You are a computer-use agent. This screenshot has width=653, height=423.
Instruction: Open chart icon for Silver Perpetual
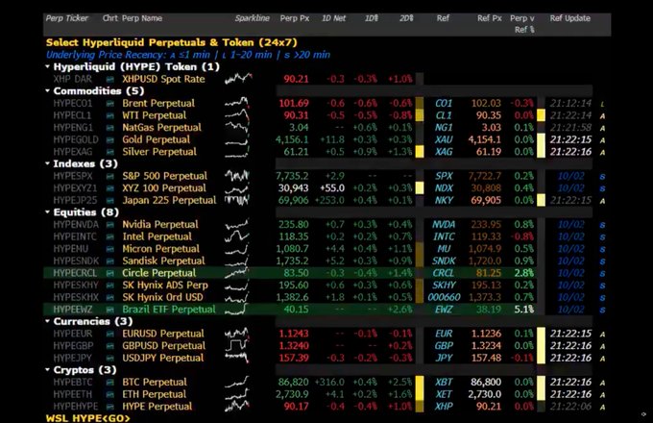click(x=109, y=152)
